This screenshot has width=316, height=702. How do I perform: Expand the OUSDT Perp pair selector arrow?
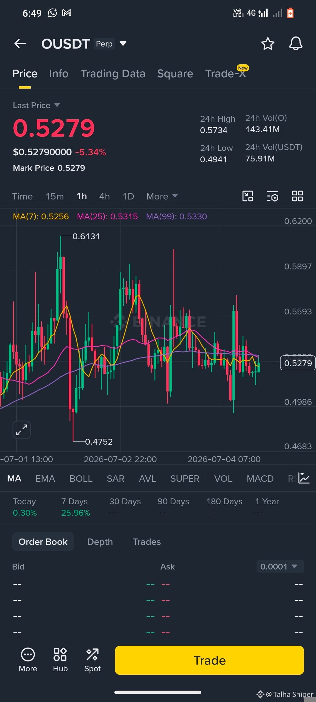[x=123, y=44]
